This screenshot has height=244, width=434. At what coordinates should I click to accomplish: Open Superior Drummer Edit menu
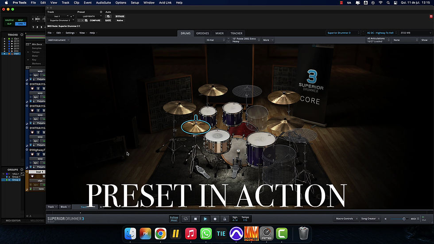[59, 33]
